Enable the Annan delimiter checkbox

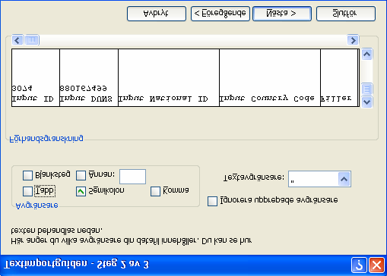81,175
